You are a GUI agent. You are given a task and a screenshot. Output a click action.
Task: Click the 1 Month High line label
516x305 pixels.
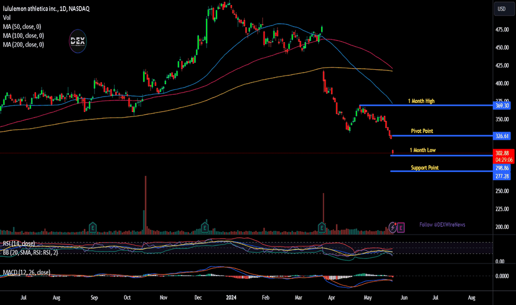[x=421, y=101]
